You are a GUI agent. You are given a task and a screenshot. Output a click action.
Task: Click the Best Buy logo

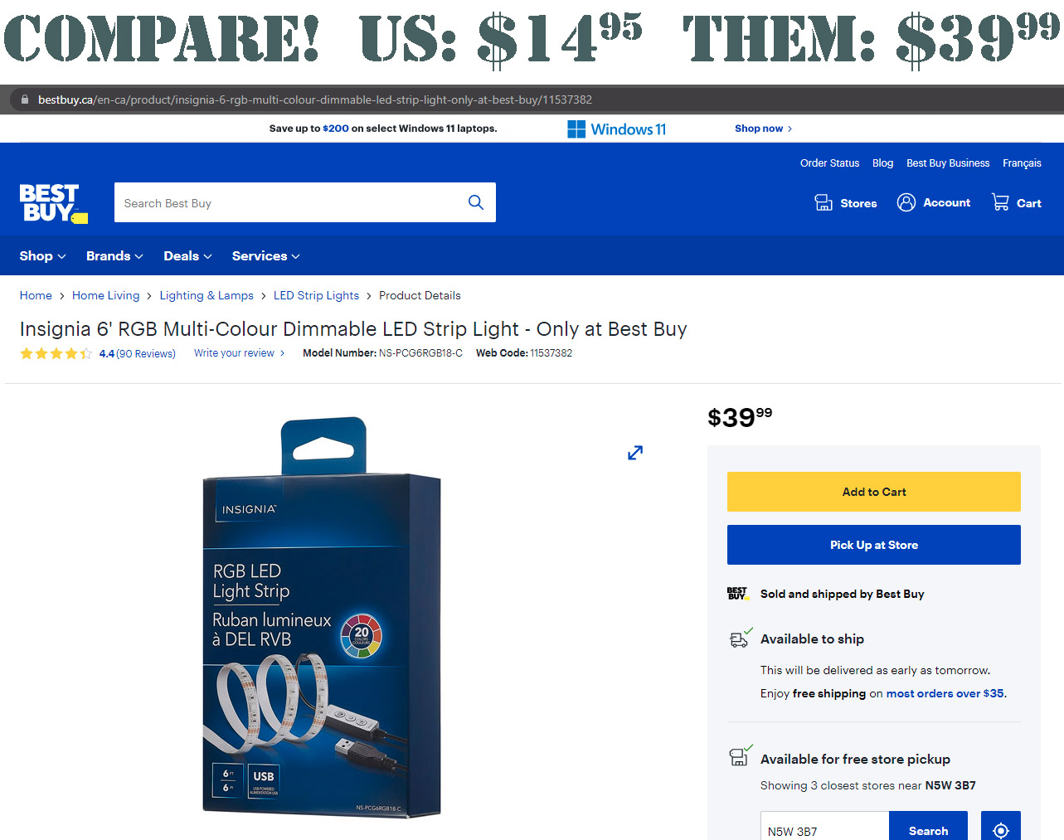tap(54, 203)
